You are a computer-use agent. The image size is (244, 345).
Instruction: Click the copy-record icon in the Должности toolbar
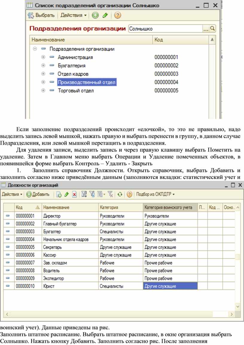pos(59,194)
